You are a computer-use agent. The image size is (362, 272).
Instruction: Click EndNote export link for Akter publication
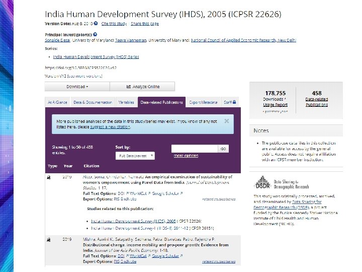pos(128,199)
